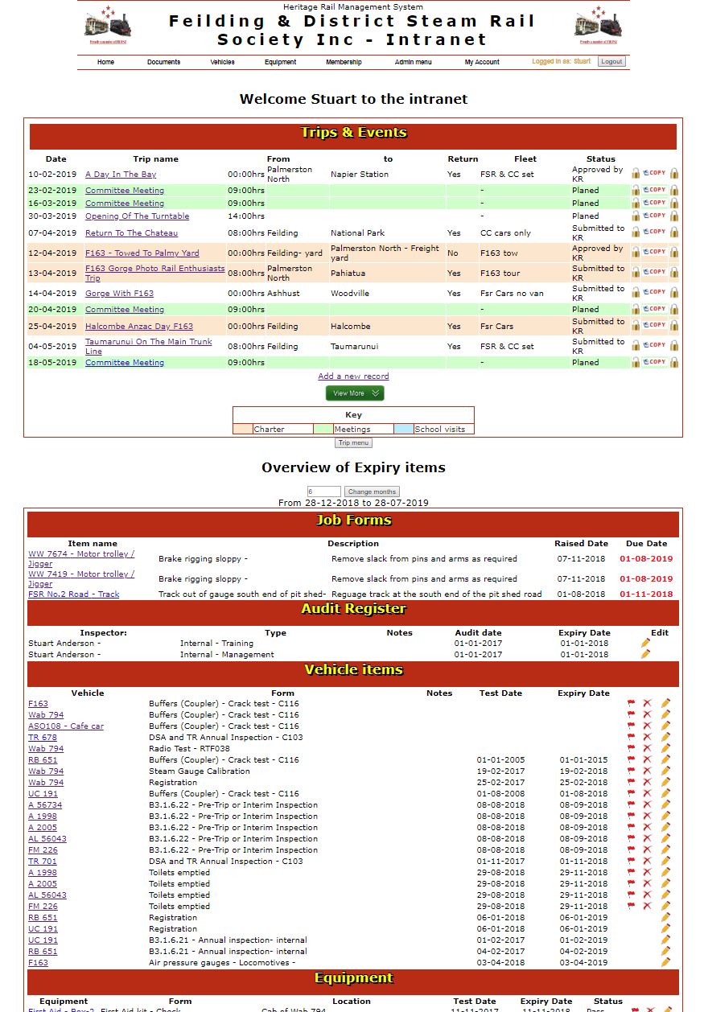Click the Copy icon for Opening Of The Turntable
Screen dimensions: 704x1012
pyautogui.click(x=655, y=216)
